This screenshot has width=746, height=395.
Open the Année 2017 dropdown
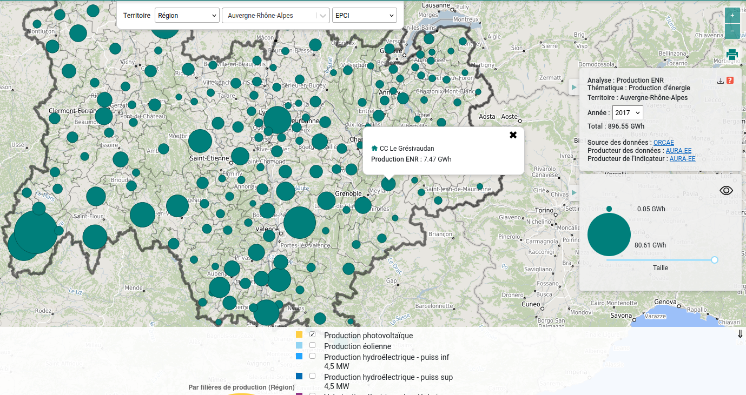(x=627, y=113)
